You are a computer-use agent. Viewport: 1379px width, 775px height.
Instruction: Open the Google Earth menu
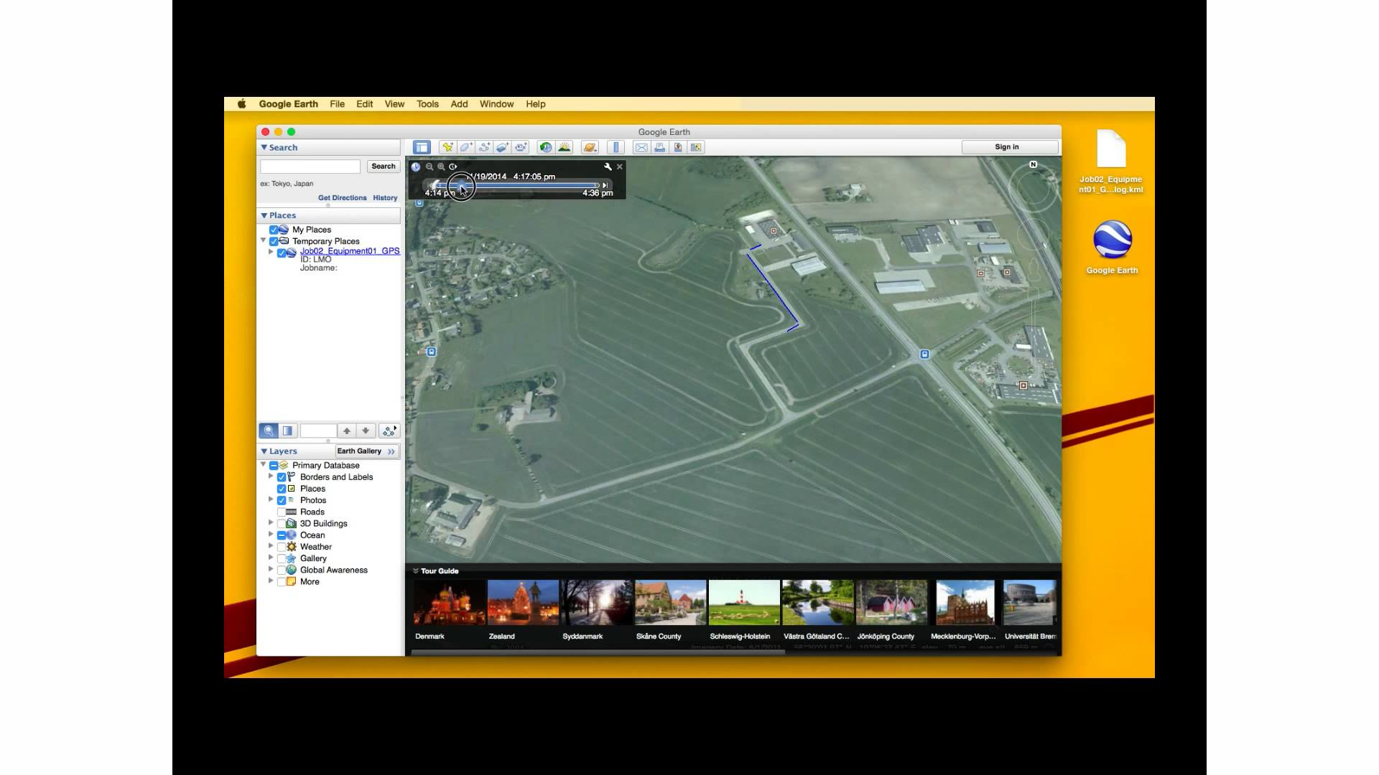pyautogui.click(x=288, y=104)
